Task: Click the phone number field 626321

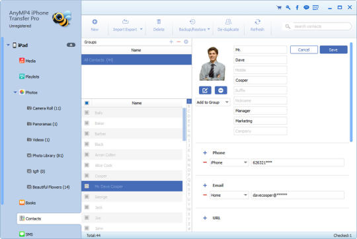Action: pyautogui.click(x=297, y=162)
